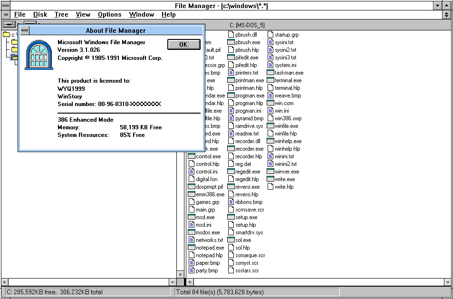Screen dimensions: 453x299
Task: Select the startup.grp file icon
Action: (270, 35)
